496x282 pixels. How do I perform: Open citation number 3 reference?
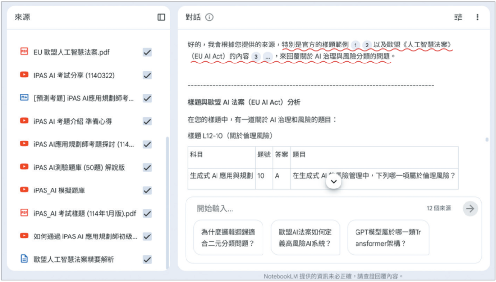click(256, 57)
